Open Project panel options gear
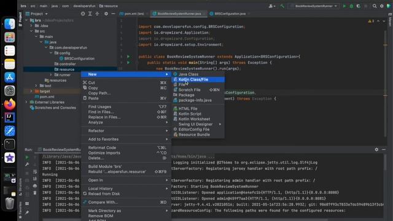Screen dimensions: 393x221 (x=106, y=14)
